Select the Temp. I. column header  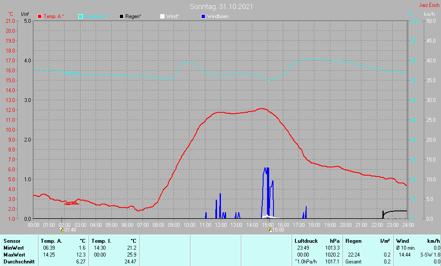101,241
